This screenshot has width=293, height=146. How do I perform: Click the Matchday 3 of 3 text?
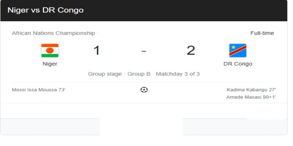178,74
